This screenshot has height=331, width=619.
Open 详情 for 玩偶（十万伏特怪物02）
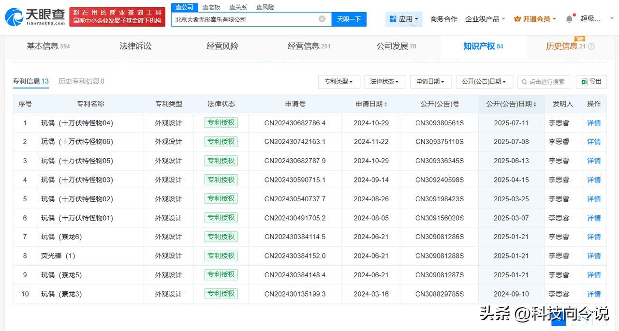(594, 199)
